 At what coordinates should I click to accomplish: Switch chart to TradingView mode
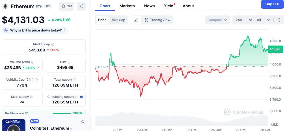[x=157, y=20]
